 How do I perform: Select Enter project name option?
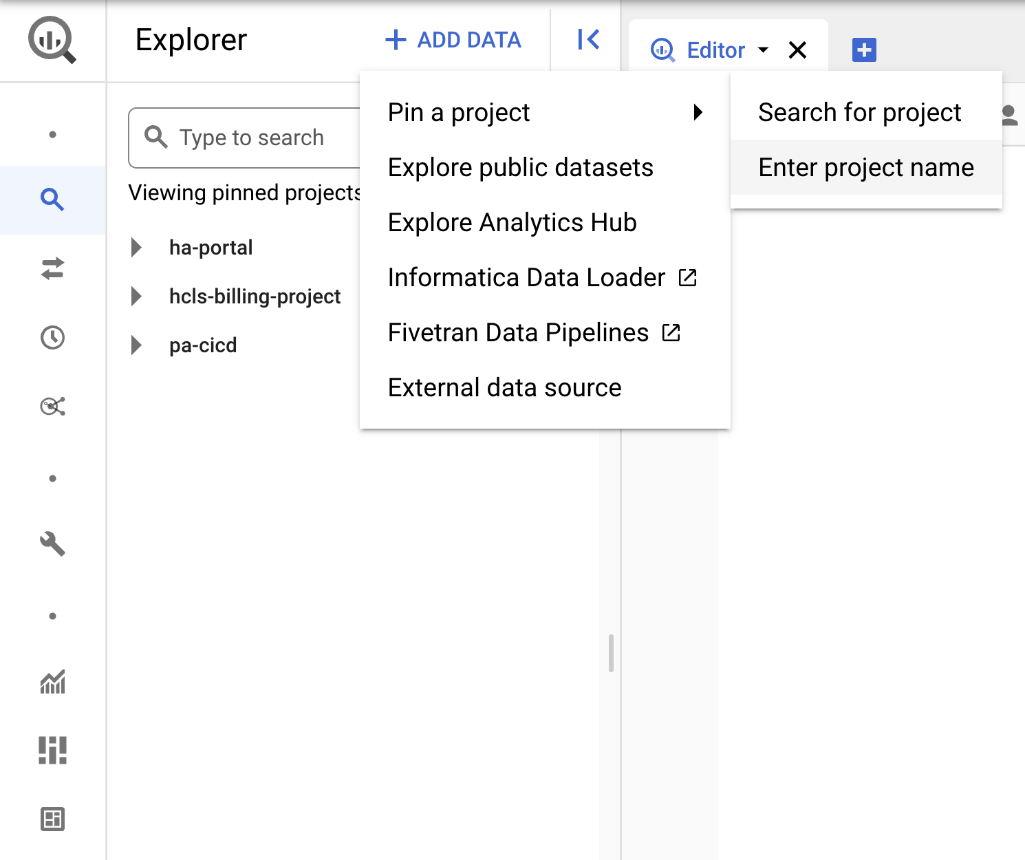click(865, 168)
